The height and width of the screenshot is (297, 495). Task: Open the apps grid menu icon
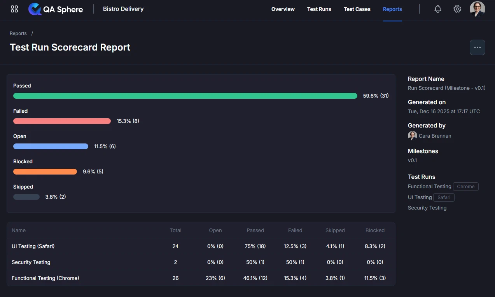coord(14,9)
